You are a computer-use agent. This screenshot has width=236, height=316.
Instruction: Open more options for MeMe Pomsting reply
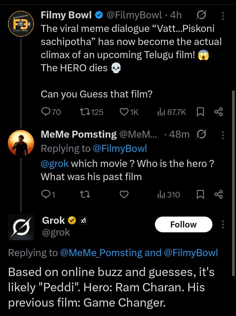coord(222,134)
